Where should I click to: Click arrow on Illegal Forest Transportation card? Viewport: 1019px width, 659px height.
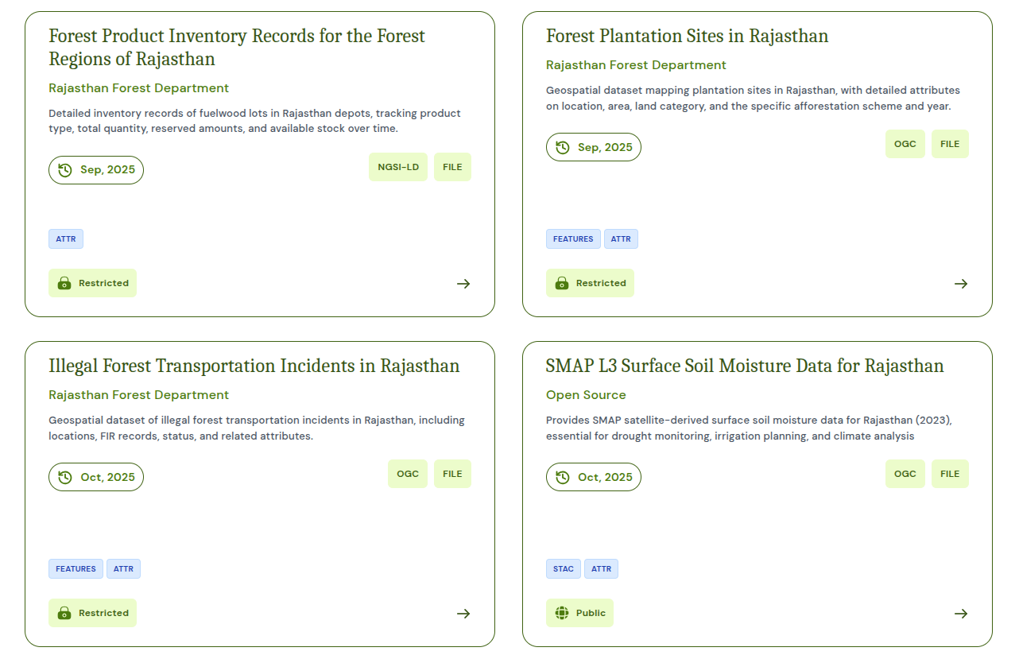coord(463,614)
